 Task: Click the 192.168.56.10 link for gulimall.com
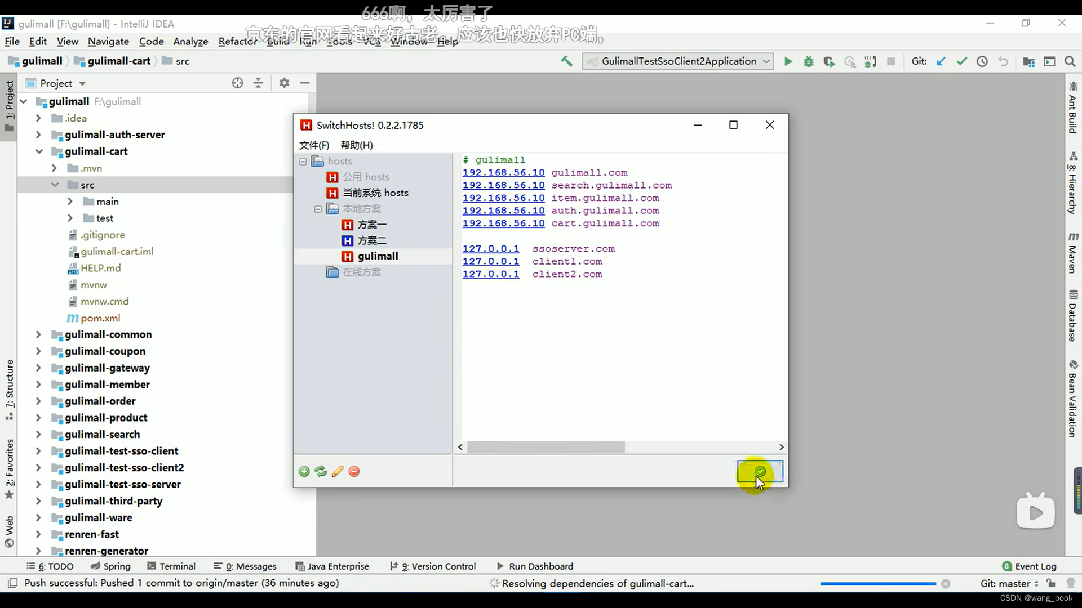tap(503, 173)
